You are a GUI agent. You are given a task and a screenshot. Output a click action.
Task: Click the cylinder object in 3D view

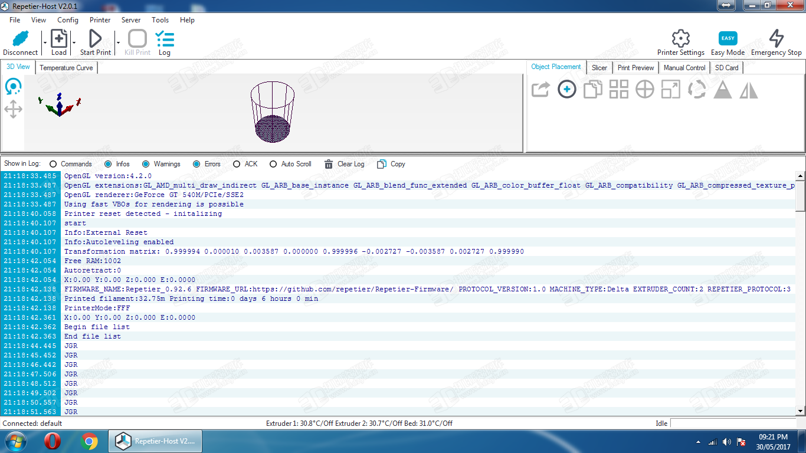click(273, 111)
